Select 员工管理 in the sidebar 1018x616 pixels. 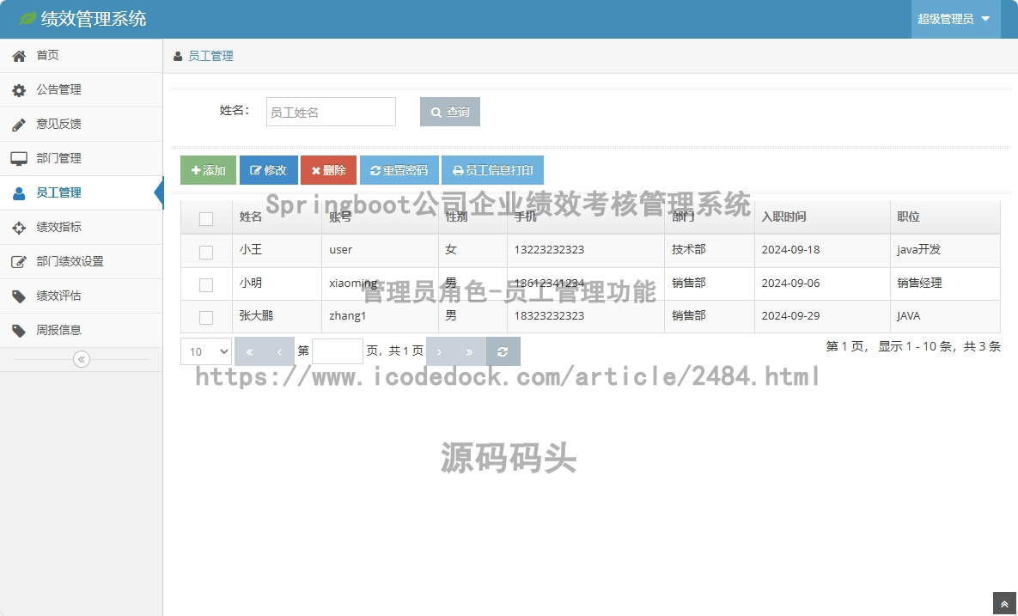point(81,192)
